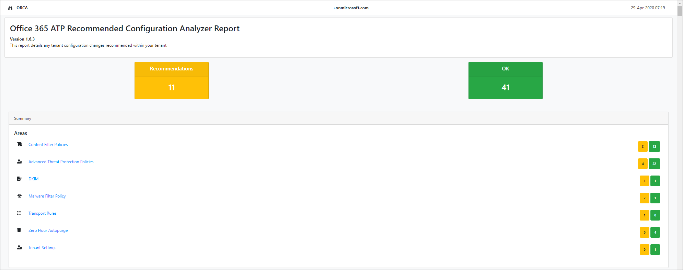Navigate to Zero Hour Autopurge section
The image size is (683, 270).
point(48,230)
